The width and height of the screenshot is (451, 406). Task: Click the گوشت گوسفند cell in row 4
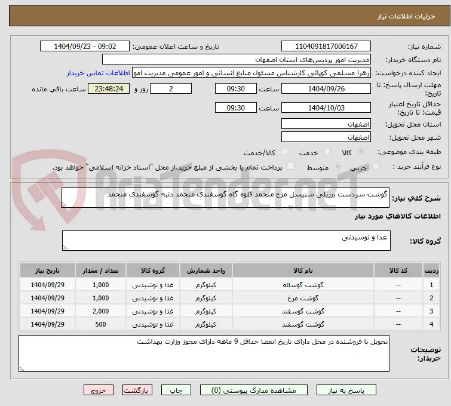[303, 324]
